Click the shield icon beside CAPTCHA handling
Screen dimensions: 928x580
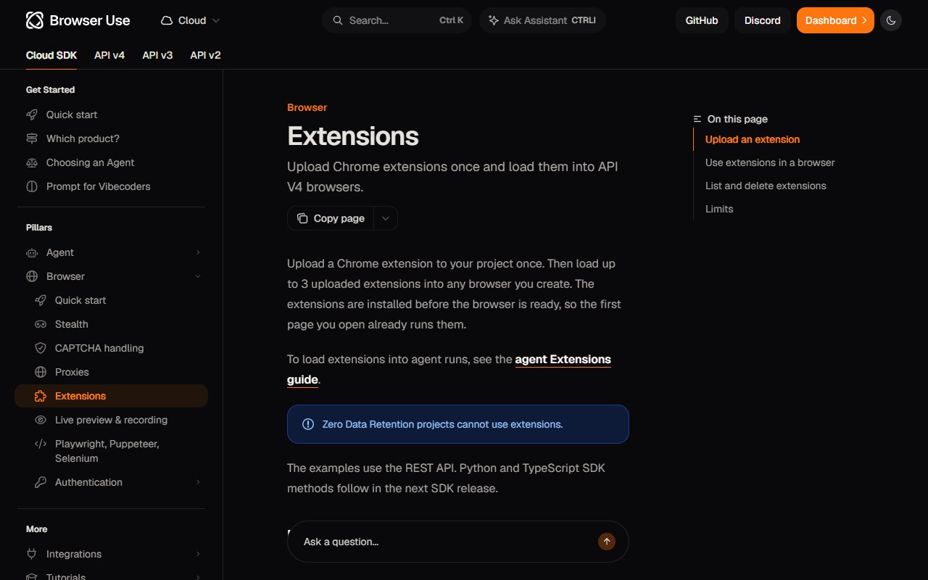pos(41,348)
